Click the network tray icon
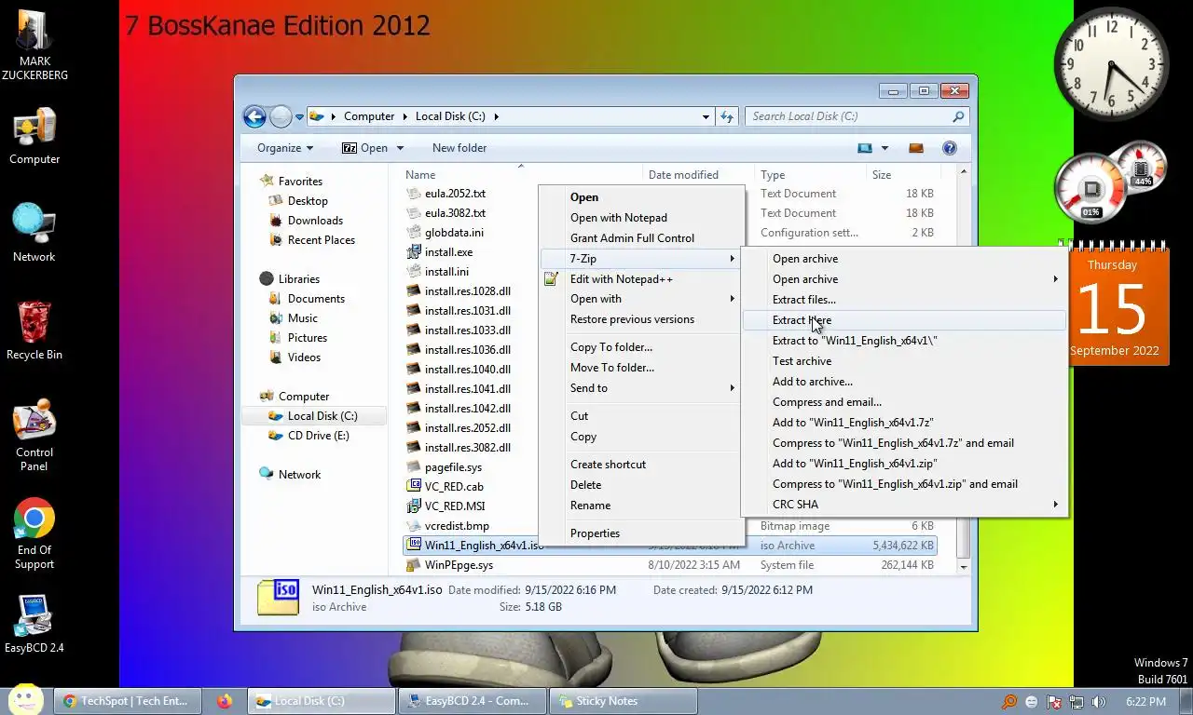Image resolution: width=1193 pixels, height=715 pixels. coord(1076,702)
